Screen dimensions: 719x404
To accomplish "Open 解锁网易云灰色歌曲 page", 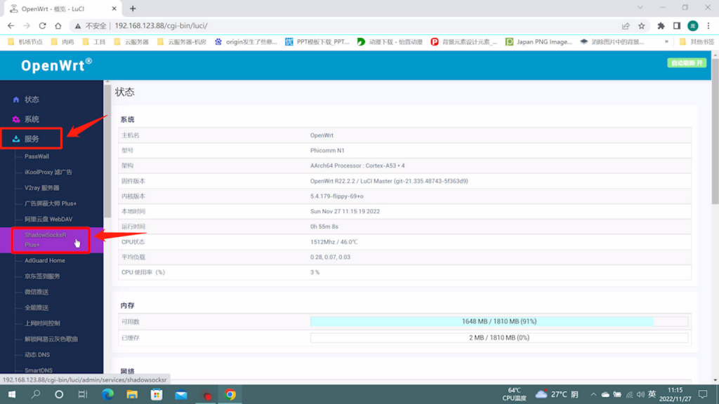I will pyautogui.click(x=51, y=339).
